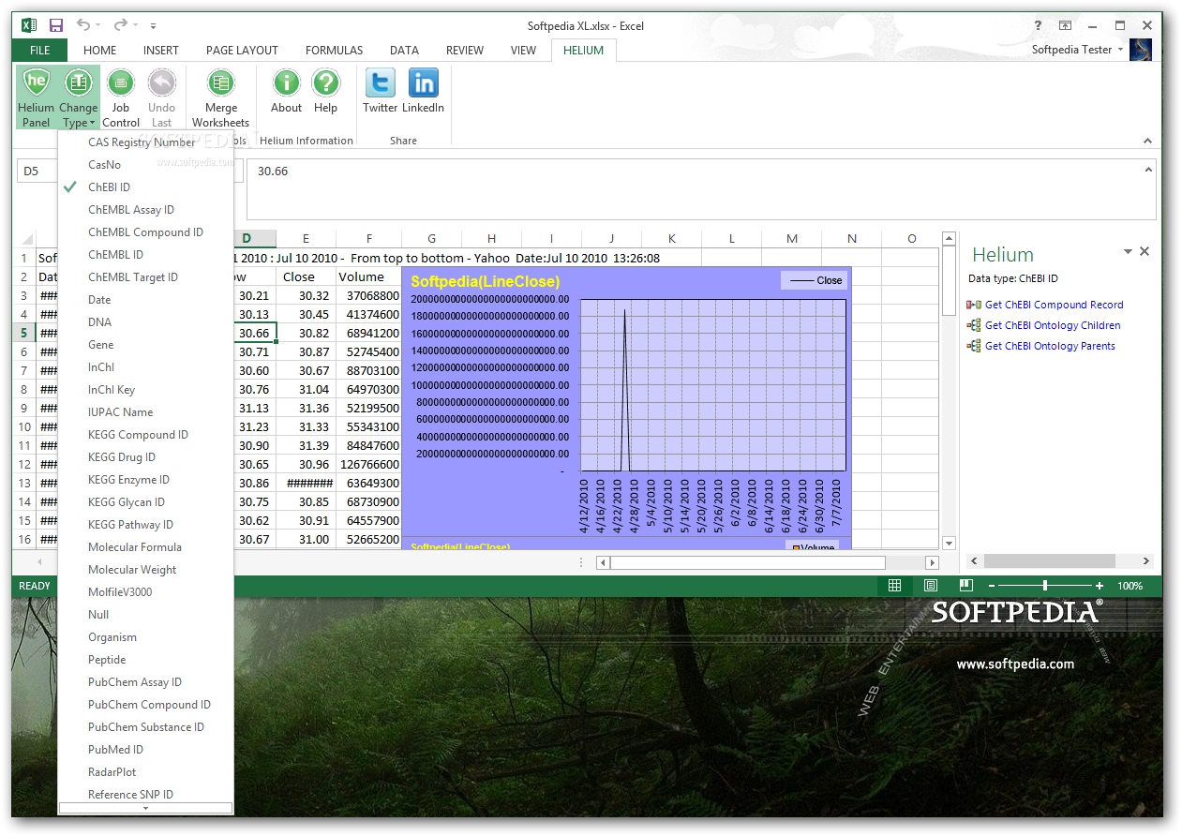Click the Name Box showing D5
The height and width of the screenshot is (836, 1182).
[x=36, y=172]
